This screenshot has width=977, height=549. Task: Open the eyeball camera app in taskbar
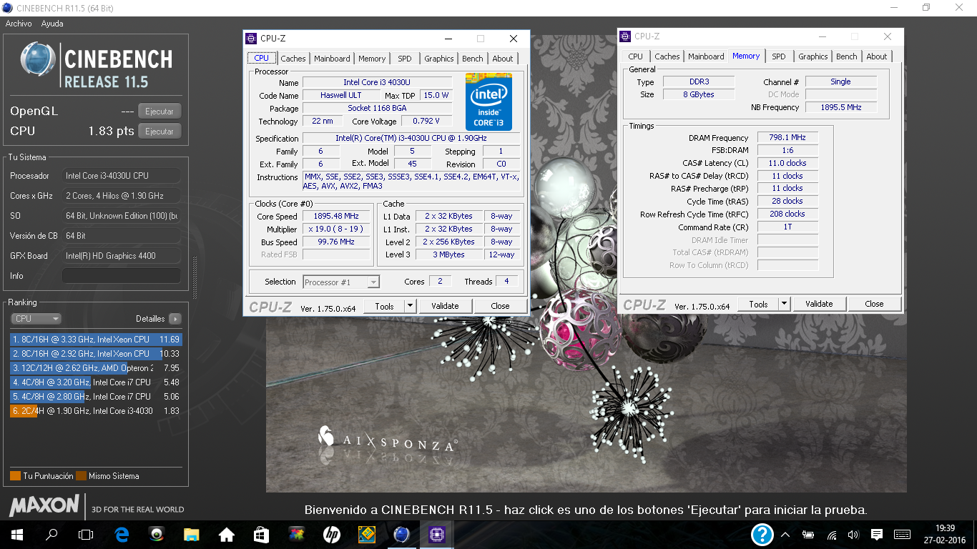click(x=157, y=534)
